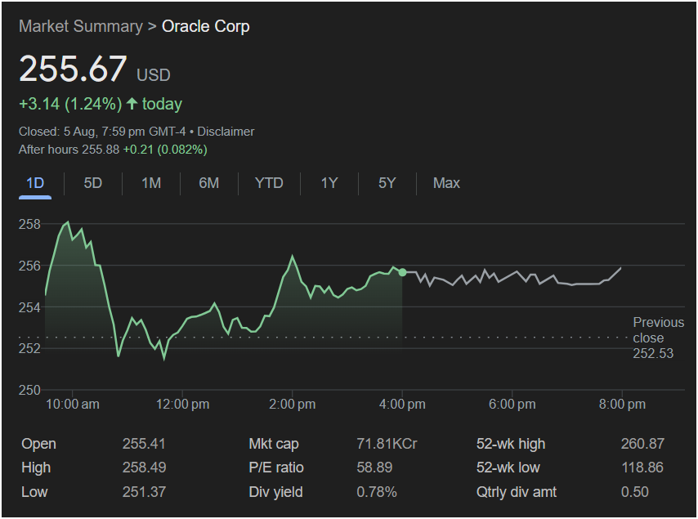
Task: Click the Mkt cap label
Action: (274, 444)
